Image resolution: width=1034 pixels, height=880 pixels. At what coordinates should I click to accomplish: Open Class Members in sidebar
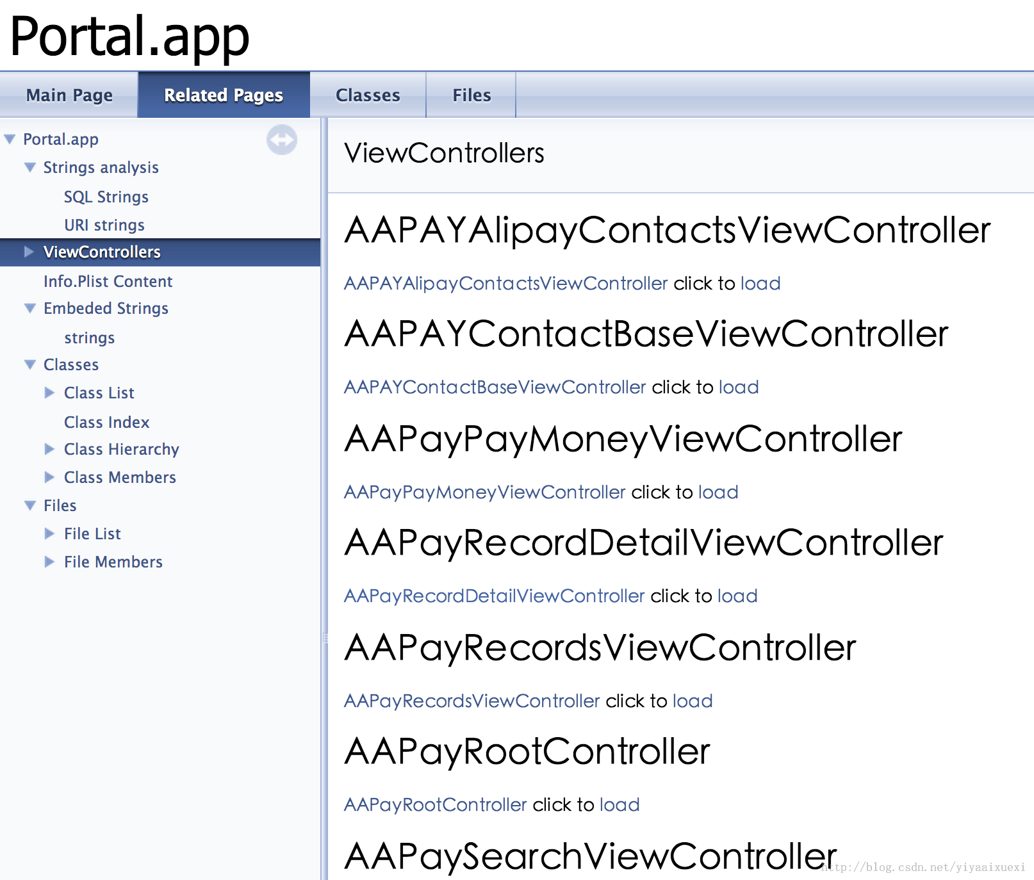120,477
